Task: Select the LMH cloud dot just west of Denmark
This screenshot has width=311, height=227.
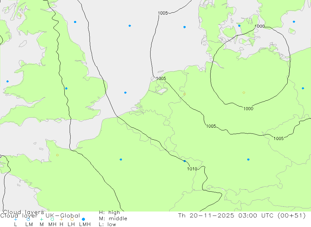Action: pos(184,27)
